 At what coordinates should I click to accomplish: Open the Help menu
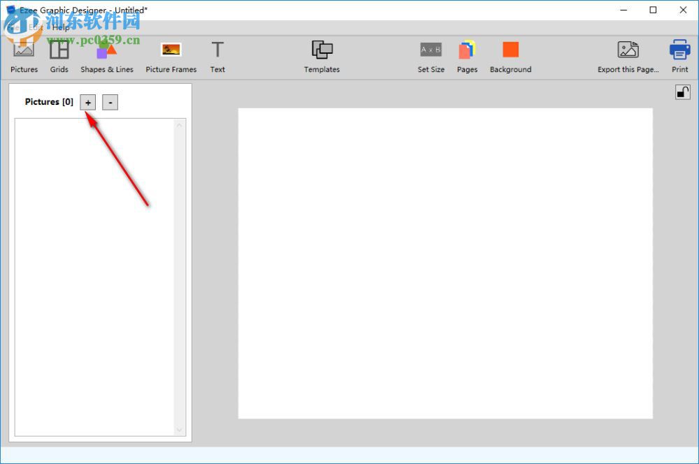pyautogui.click(x=62, y=27)
